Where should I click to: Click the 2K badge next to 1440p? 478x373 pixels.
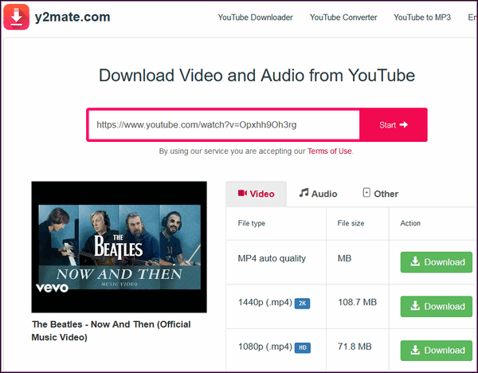pyautogui.click(x=302, y=304)
